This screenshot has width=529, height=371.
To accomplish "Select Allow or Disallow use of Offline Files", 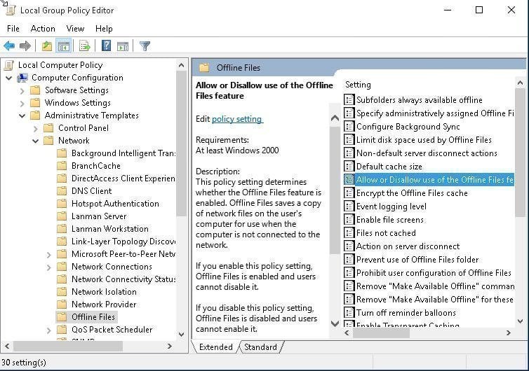I will pos(429,179).
